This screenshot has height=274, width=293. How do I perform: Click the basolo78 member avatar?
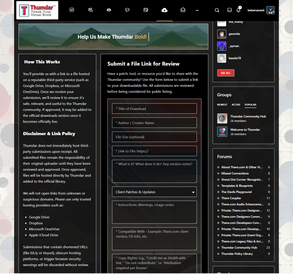222,58
